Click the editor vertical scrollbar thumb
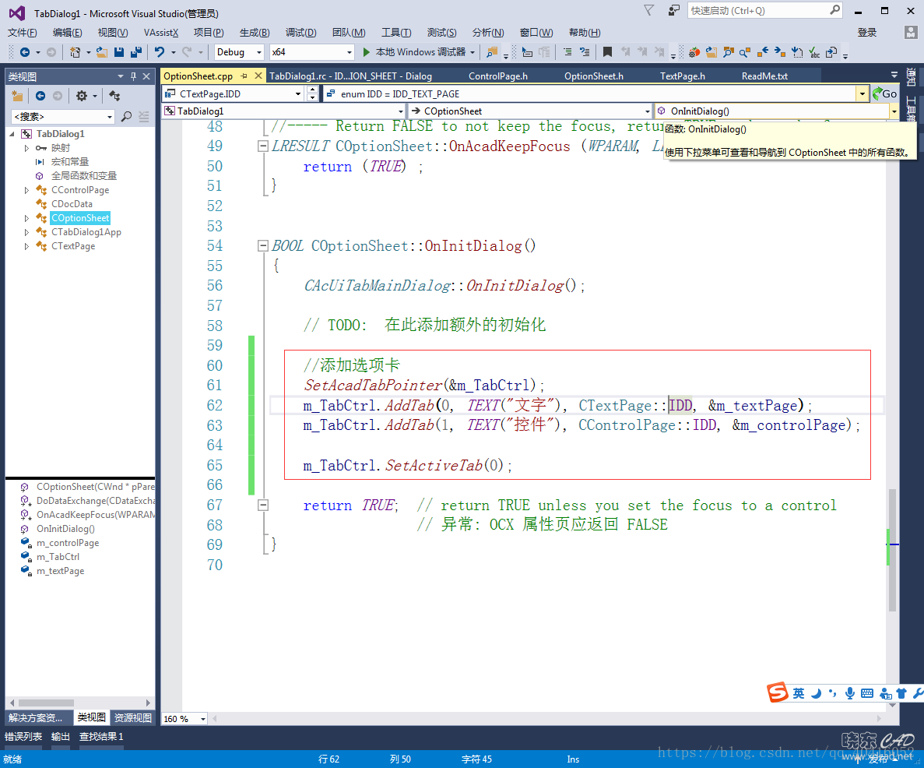Image resolution: width=924 pixels, height=768 pixels. pos(892,550)
